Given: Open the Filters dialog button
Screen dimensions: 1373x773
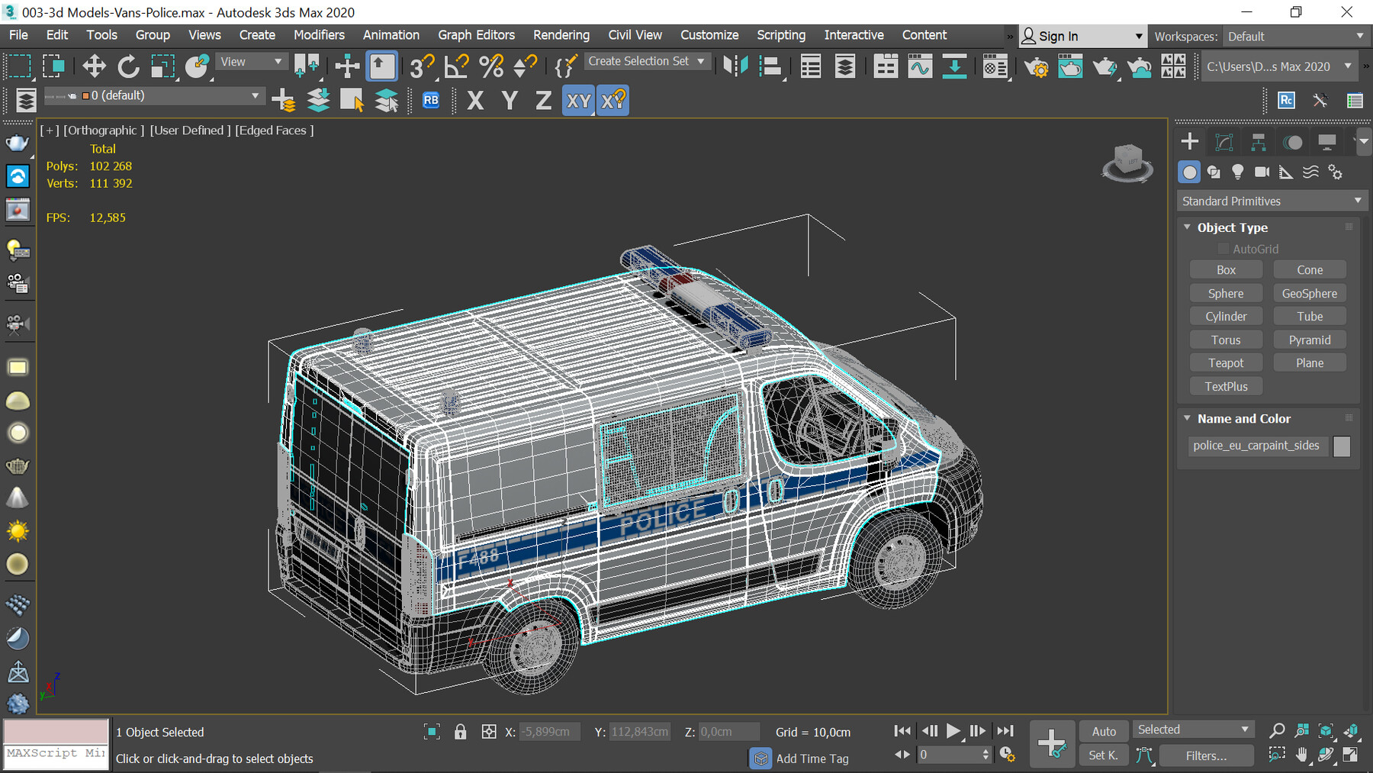Looking at the screenshot, I should (1207, 755).
